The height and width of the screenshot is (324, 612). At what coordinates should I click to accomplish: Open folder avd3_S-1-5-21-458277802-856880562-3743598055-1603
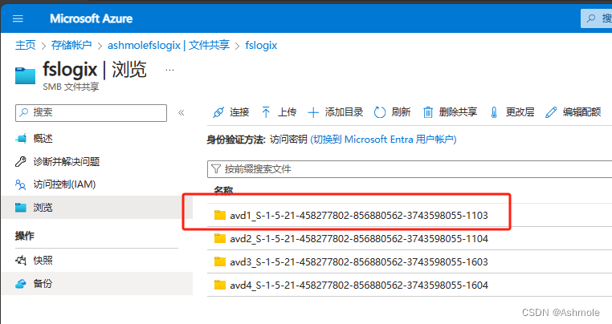tap(359, 262)
